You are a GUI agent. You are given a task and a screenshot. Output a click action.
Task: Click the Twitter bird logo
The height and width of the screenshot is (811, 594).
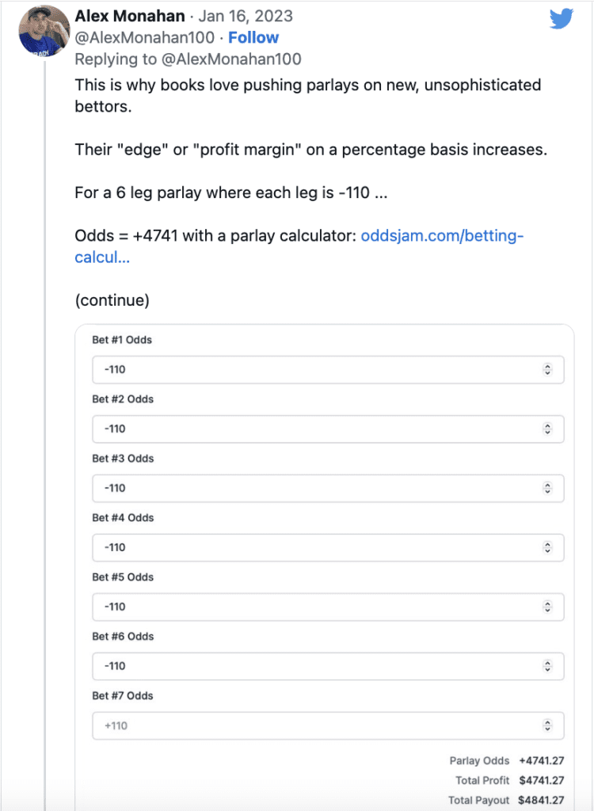point(562,19)
